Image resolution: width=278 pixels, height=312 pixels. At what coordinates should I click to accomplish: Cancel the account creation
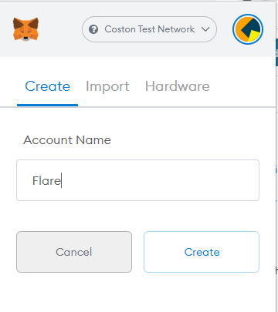pos(74,252)
